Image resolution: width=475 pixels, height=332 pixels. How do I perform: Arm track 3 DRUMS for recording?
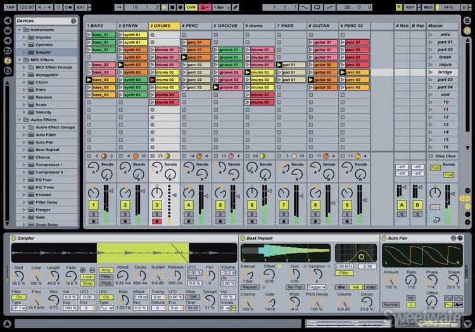coord(156,221)
